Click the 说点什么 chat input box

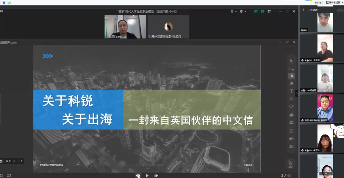click(11, 161)
